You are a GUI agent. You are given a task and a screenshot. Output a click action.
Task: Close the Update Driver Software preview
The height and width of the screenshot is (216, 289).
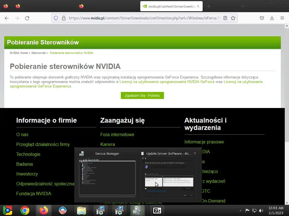click(x=195, y=153)
